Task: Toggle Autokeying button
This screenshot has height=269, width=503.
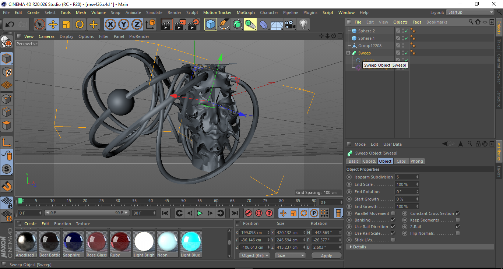Action: [259, 213]
